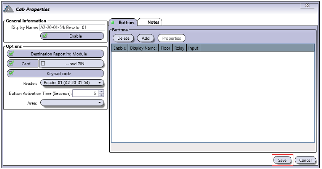Click the Button Activation Time value field
This screenshot has width=322, height=169.
pos(86,93)
